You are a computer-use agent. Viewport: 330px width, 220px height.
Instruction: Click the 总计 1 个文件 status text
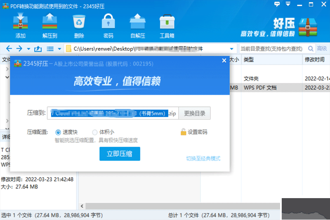(x=219, y=215)
